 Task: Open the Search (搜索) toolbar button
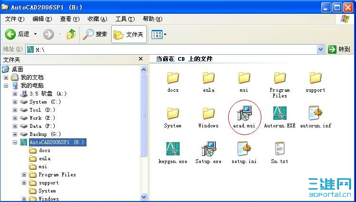click(x=95, y=34)
